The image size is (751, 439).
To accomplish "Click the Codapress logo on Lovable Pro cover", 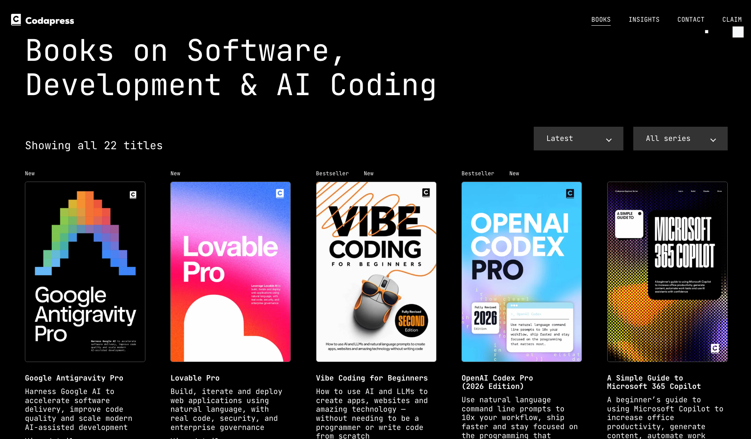I will tap(280, 193).
